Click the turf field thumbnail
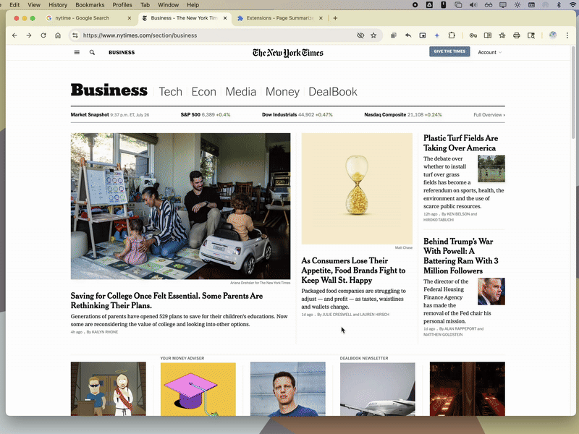 491,169
